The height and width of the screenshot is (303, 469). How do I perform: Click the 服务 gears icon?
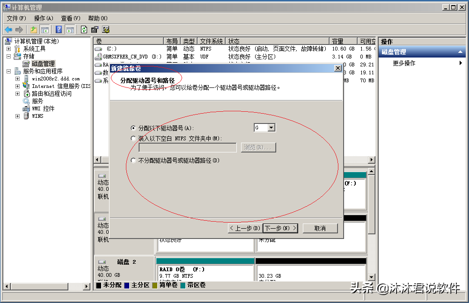coord(26,101)
